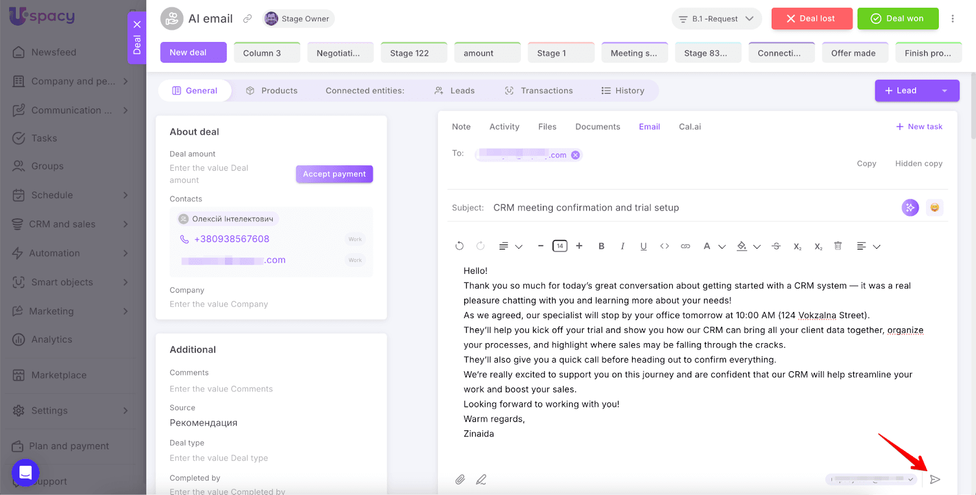
Task: Switch to the Products tab
Action: (x=271, y=91)
